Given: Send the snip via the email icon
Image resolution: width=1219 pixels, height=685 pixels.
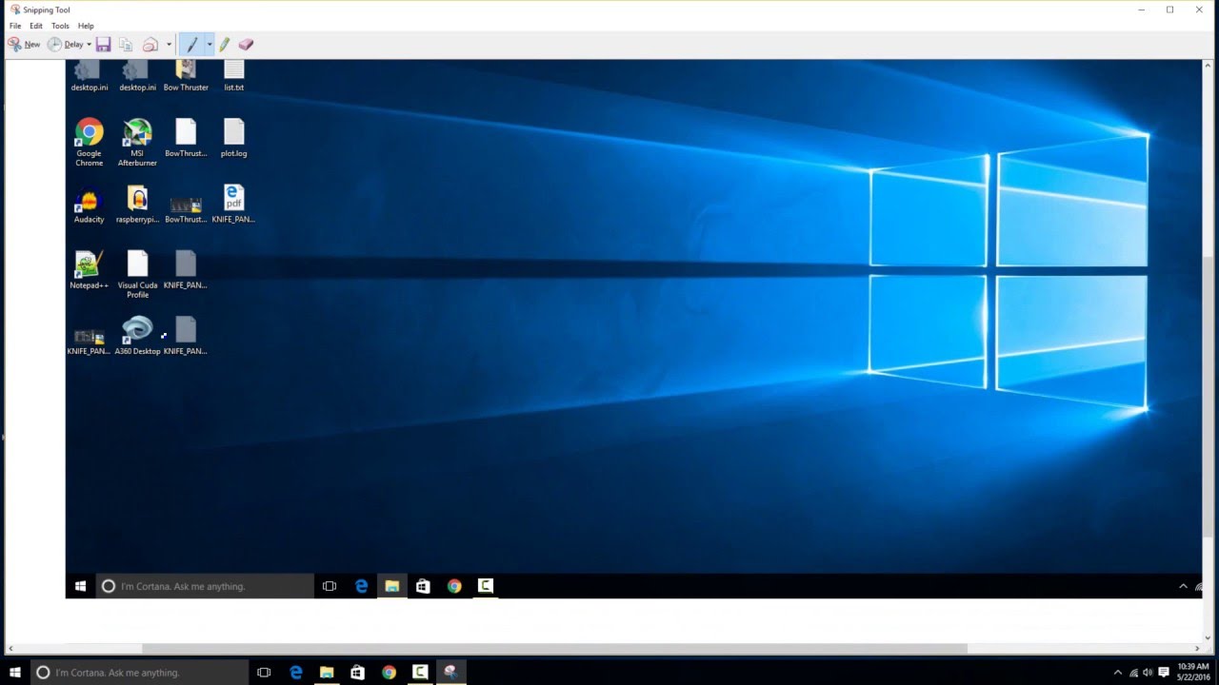Looking at the screenshot, I should [x=150, y=45].
